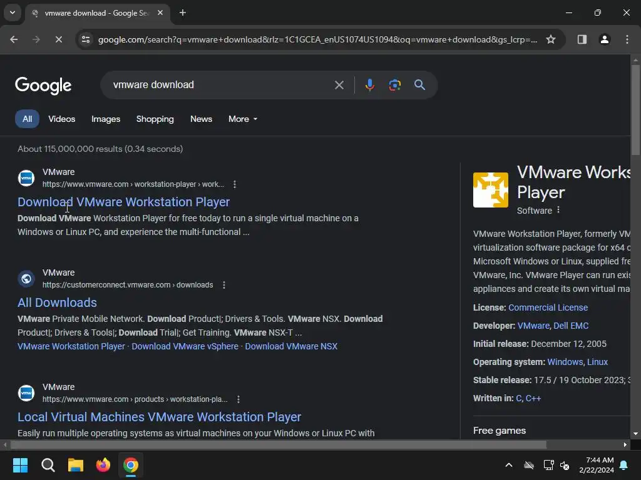Open the Chrome profile icon
This screenshot has width=641, height=480.
605,39
